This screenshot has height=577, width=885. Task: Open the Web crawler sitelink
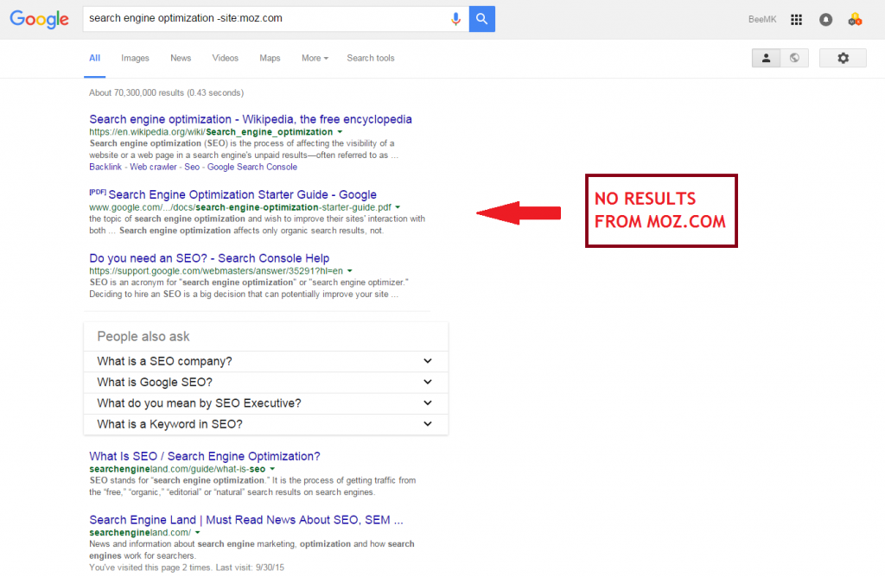pyautogui.click(x=153, y=167)
